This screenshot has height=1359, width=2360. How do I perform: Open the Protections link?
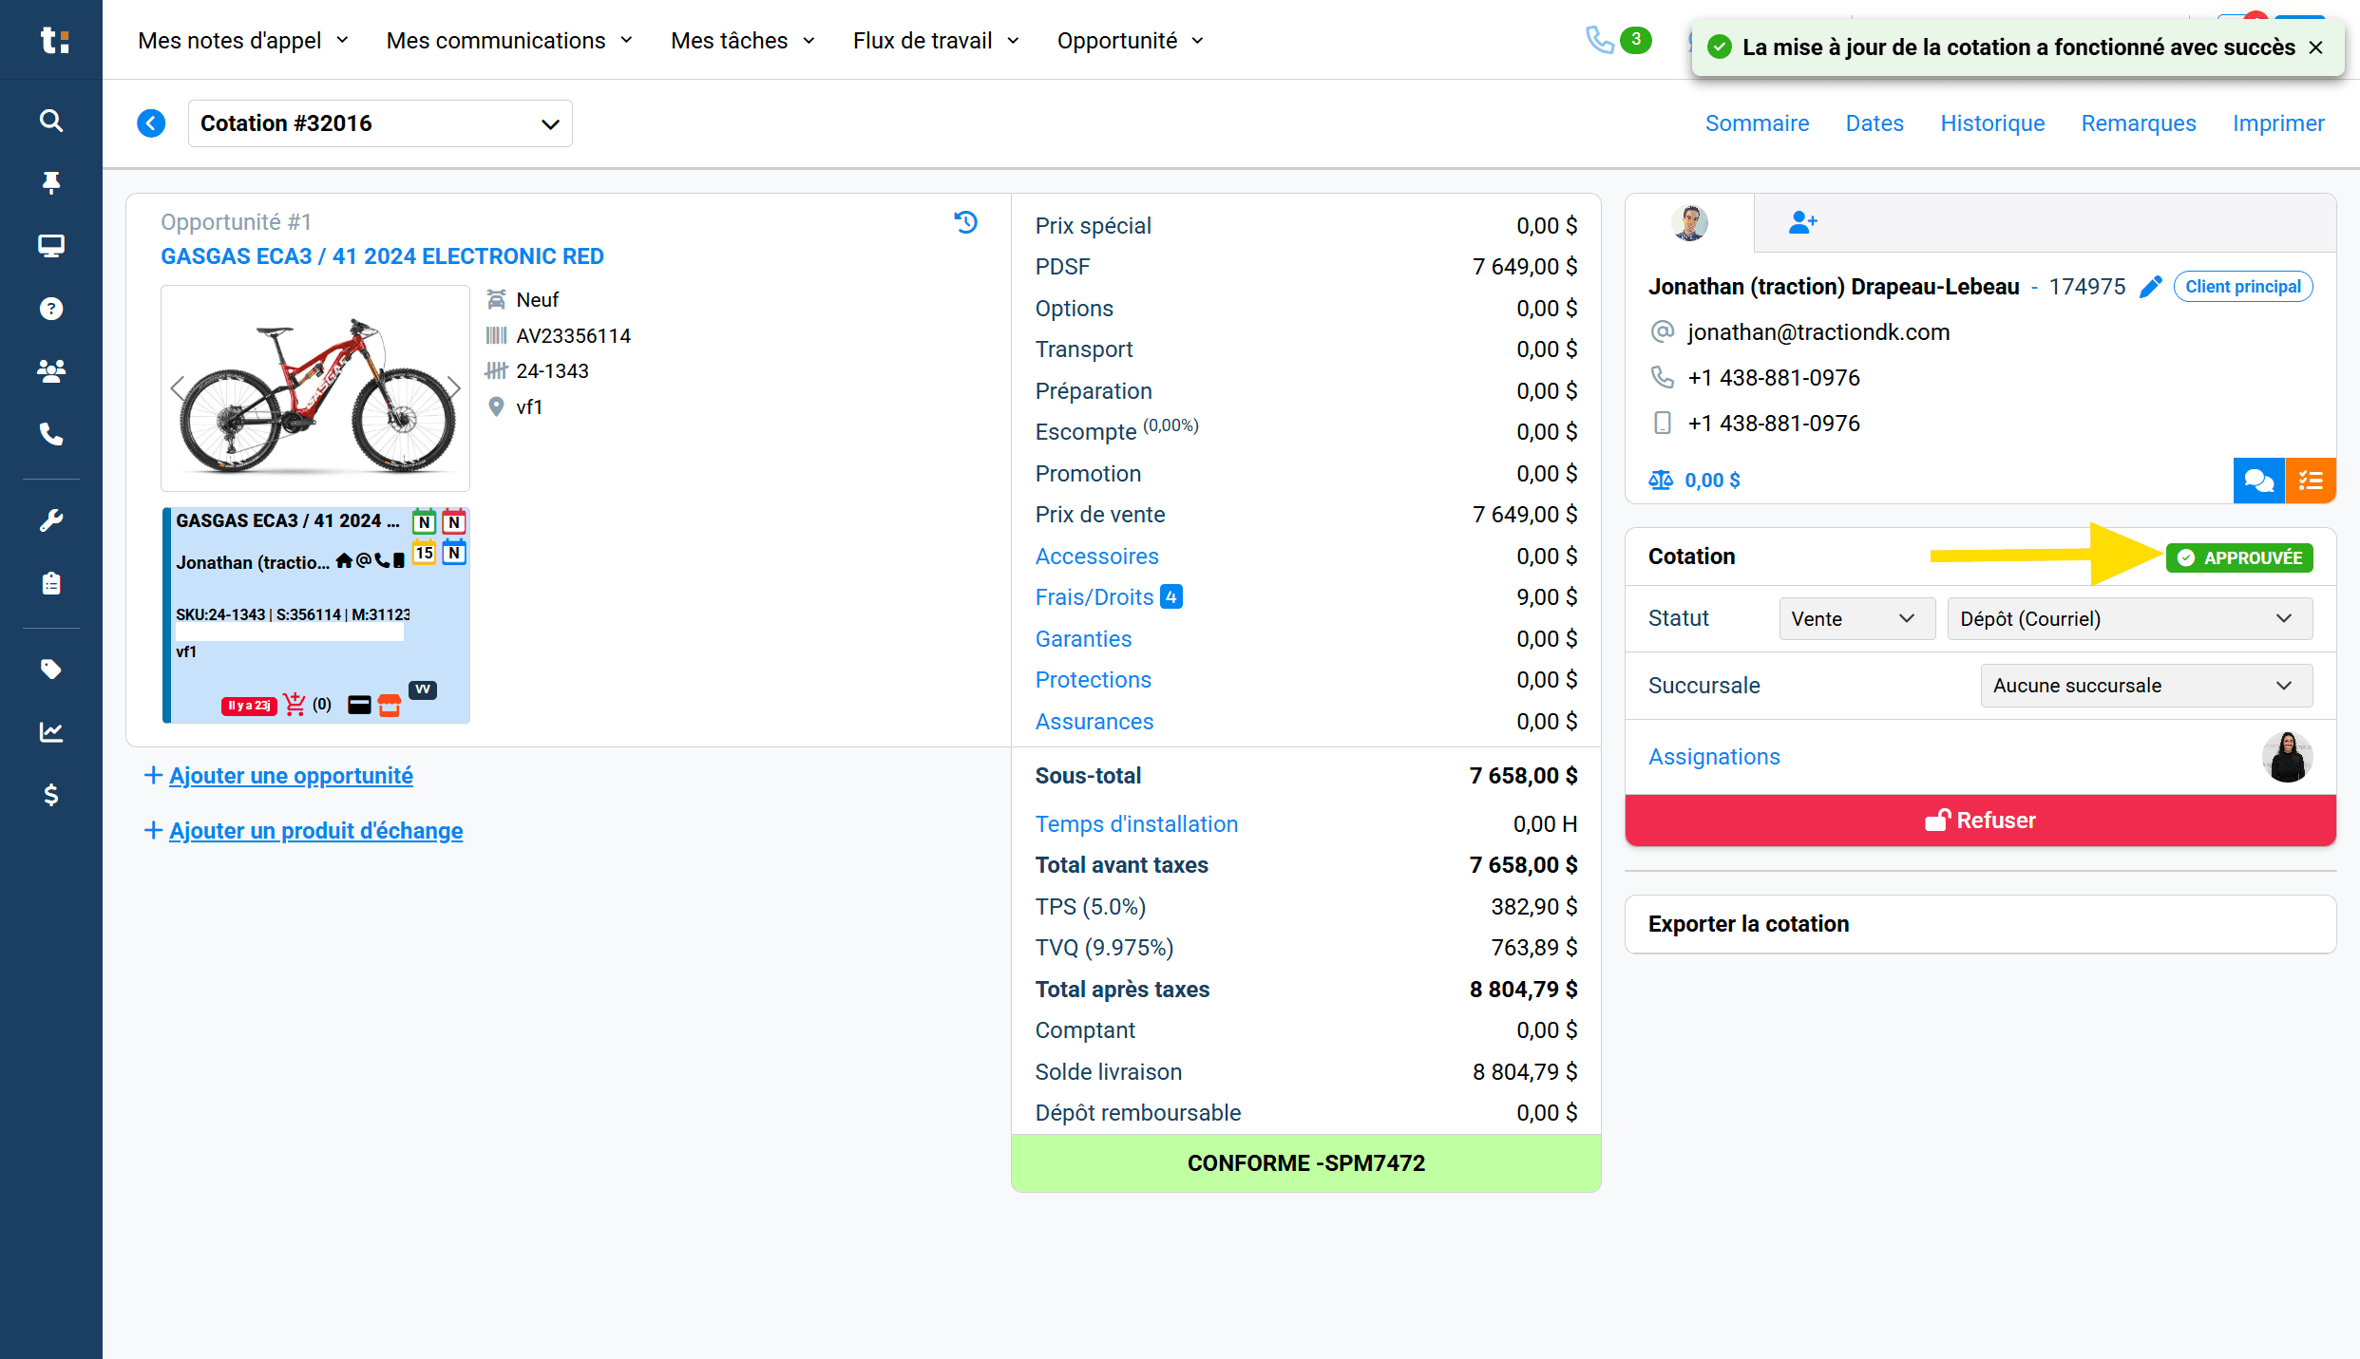tap(1093, 680)
